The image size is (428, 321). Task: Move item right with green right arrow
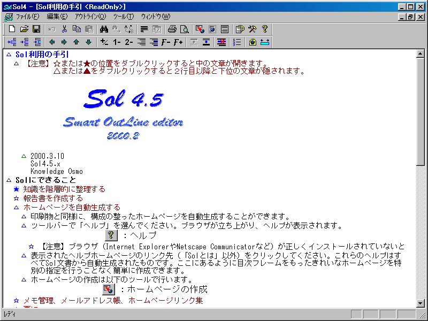pyautogui.click(x=64, y=42)
